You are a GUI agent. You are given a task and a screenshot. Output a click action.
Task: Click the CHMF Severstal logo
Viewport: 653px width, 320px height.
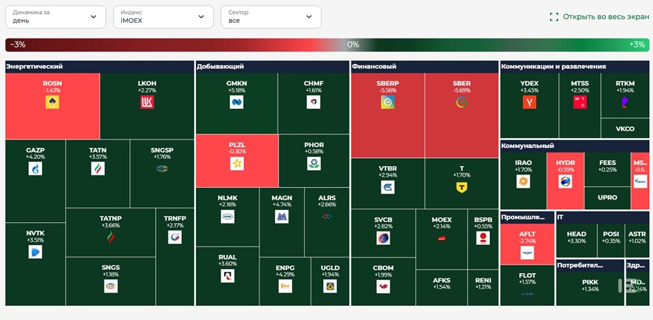point(313,102)
